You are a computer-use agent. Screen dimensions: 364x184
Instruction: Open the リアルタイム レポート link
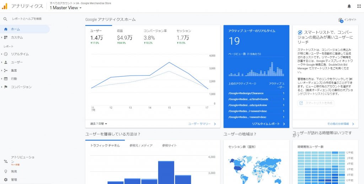pos(269,124)
